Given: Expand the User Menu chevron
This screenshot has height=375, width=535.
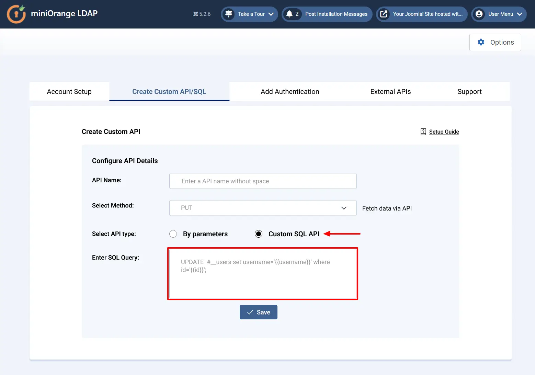Looking at the screenshot, I should tap(520, 14).
